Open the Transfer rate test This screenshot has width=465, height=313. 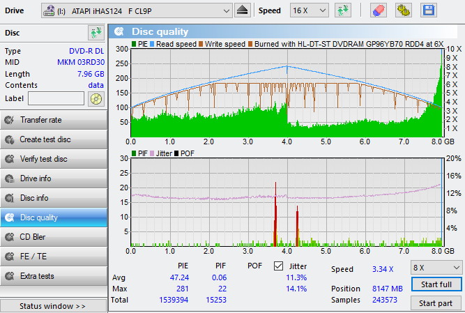[54, 120]
